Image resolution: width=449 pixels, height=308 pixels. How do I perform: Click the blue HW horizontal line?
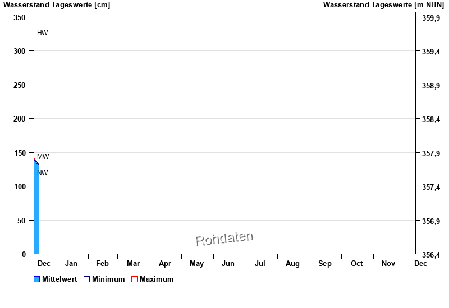click(x=224, y=36)
